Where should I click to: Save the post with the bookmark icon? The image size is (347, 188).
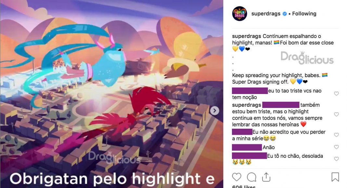(335, 177)
